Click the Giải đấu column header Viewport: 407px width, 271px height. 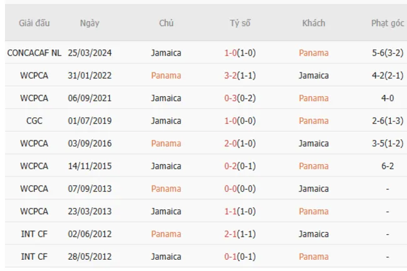point(34,23)
